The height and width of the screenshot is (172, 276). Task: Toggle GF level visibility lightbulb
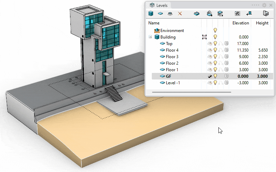point(215,76)
